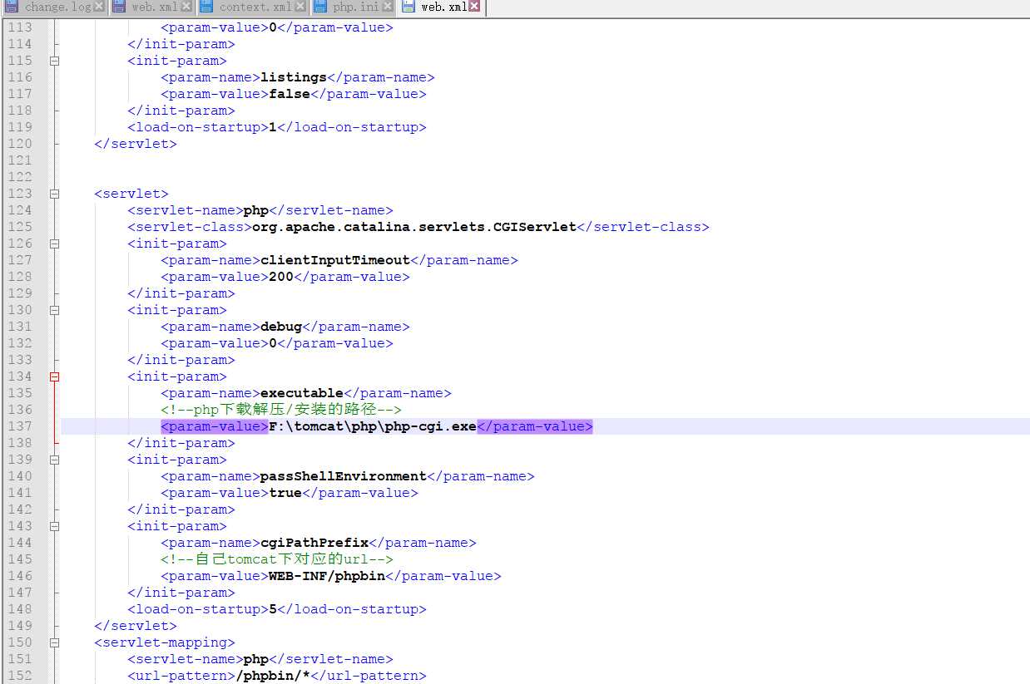Screen dimensions: 1030x684
Task: Close the php.ini tab
Action: [387, 7]
